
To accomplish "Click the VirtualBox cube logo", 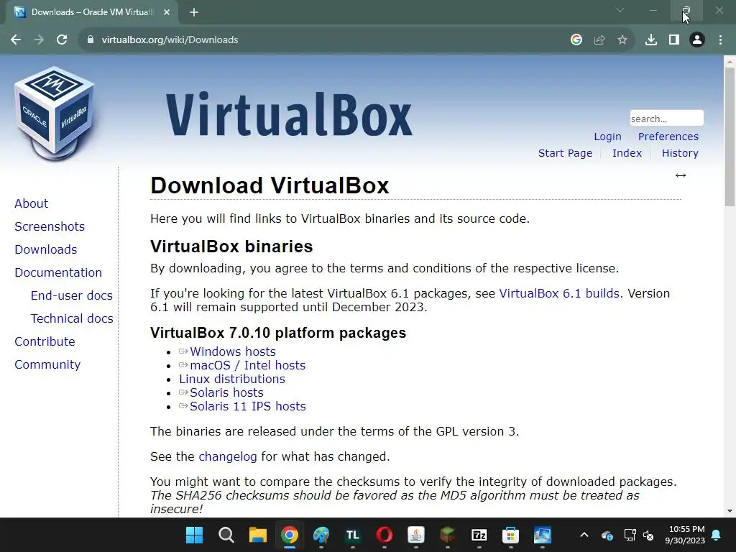I will click(54, 113).
